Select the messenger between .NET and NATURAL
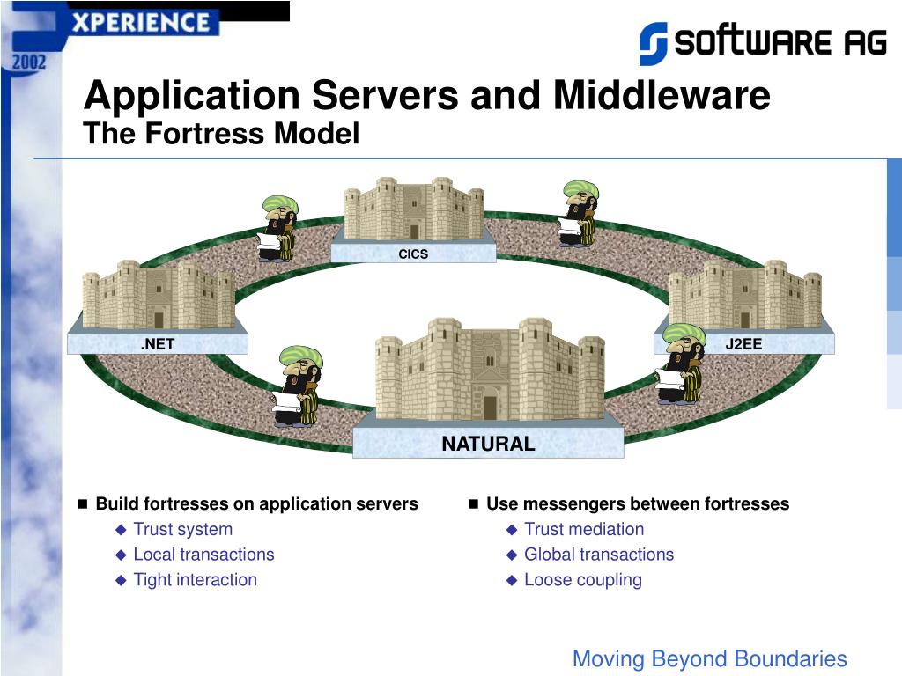 (297, 387)
